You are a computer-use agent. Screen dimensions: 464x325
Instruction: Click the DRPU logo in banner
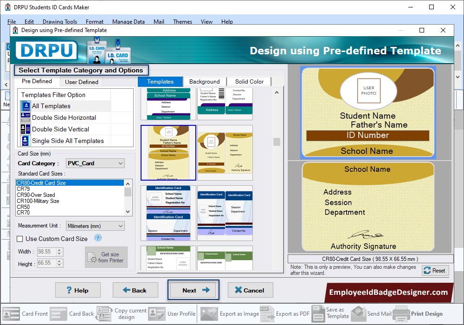pos(46,50)
